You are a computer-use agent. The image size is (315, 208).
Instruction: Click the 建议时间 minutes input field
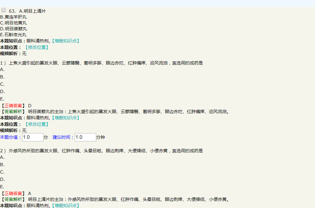click(85, 137)
